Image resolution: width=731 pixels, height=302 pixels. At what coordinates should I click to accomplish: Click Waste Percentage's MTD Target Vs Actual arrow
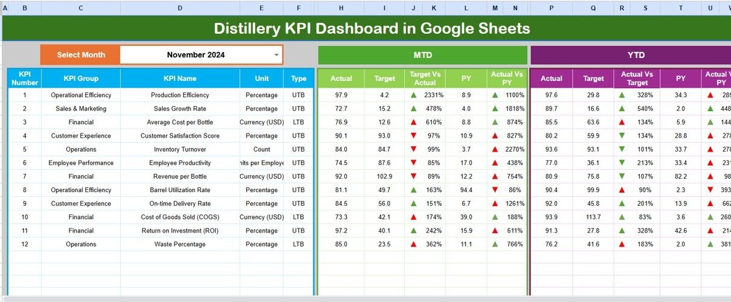coord(414,245)
